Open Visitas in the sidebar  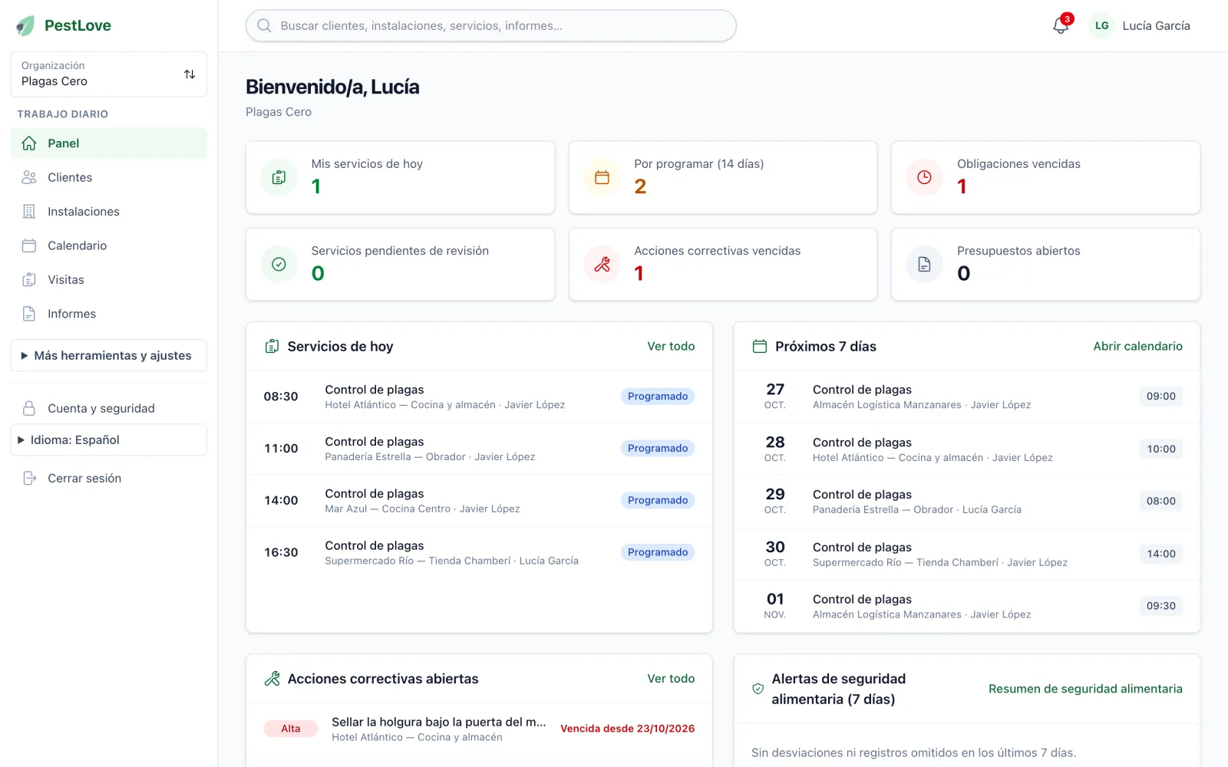[x=108, y=280]
